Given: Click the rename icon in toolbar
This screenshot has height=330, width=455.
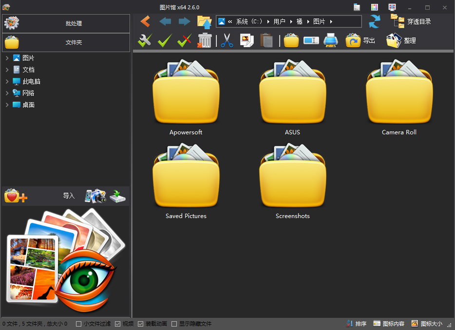Looking at the screenshot, I should pyautogui.click(x=311, y=40).
